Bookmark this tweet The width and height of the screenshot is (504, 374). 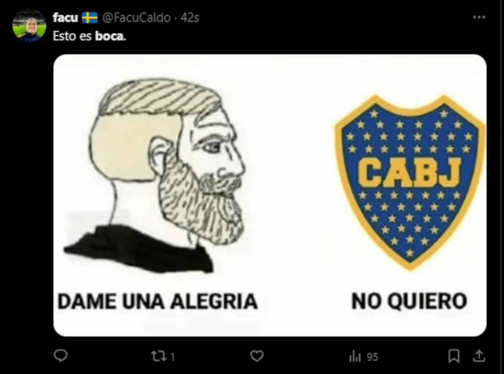454,356
